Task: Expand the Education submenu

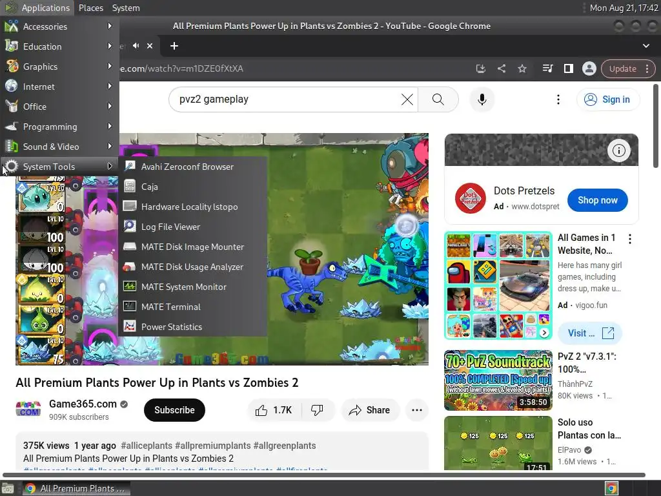Action: (59, 46)
